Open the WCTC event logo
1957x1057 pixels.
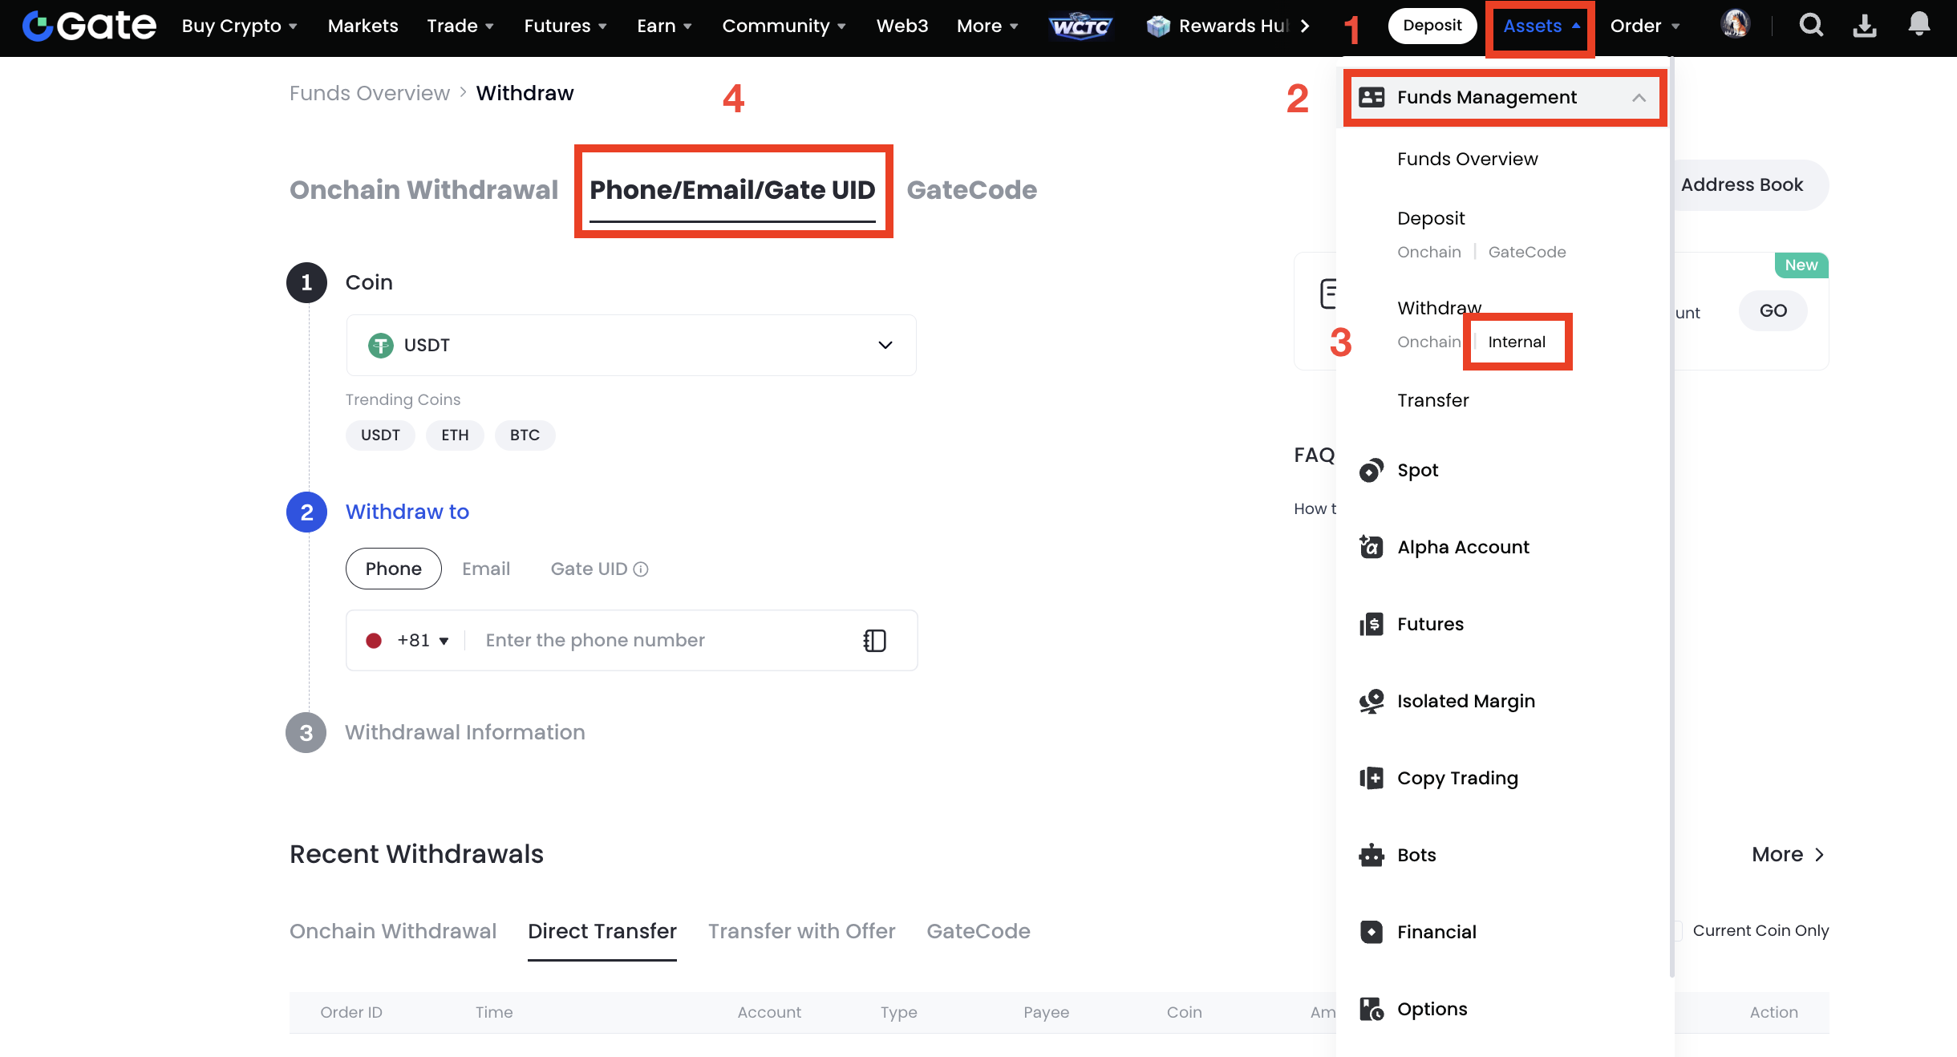pyautogui.click(x=1080, y=26)
